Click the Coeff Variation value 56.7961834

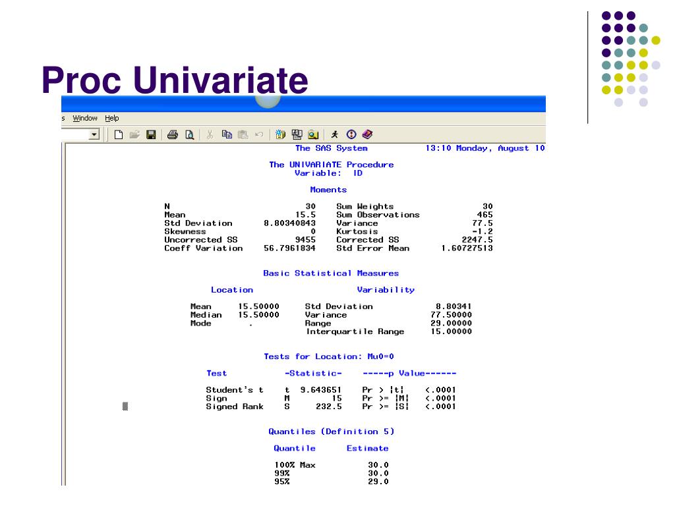click(x=290, y=248)
